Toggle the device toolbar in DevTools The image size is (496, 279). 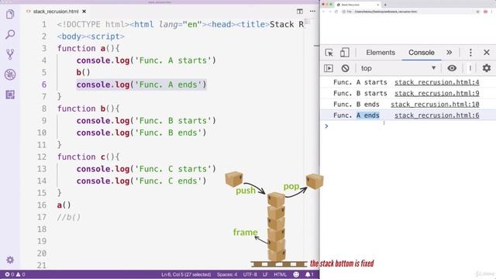tap(344, 53)
